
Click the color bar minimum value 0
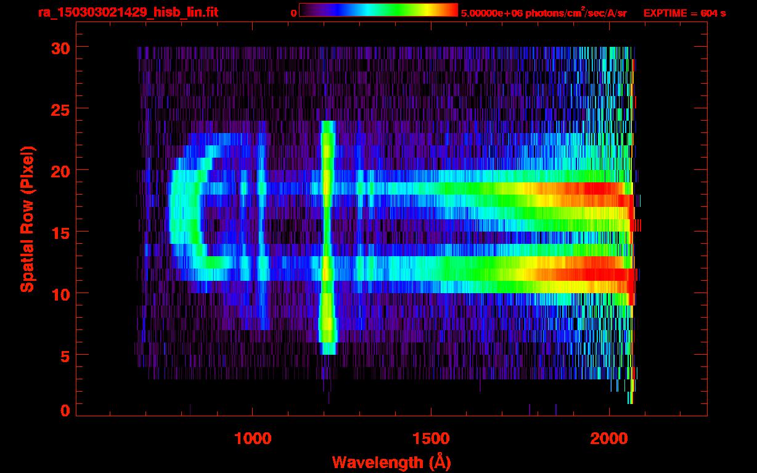coord(293,13)
